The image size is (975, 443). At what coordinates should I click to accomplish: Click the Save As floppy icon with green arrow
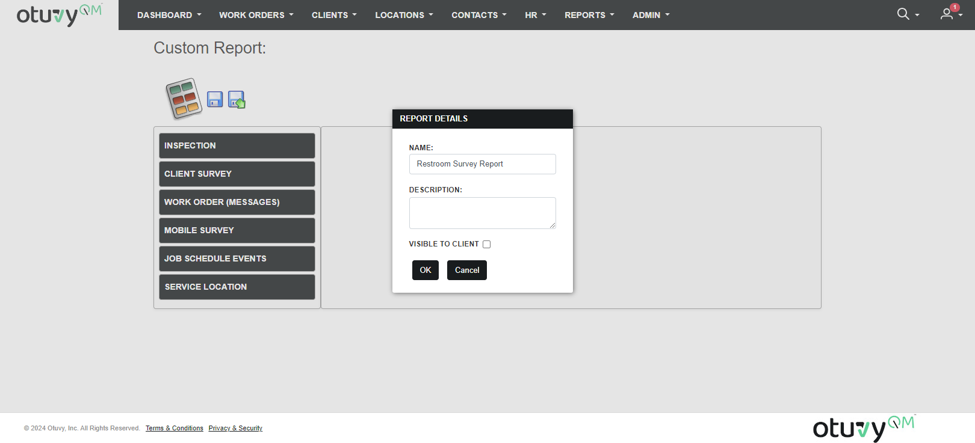(x=237, y=99)
